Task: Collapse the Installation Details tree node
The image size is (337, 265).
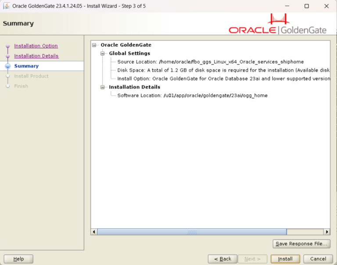Action: click(x=103, y=87)
